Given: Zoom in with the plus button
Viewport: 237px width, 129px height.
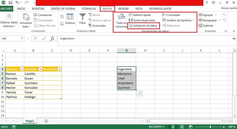Looking at the screenshot, I should (224, 127).
